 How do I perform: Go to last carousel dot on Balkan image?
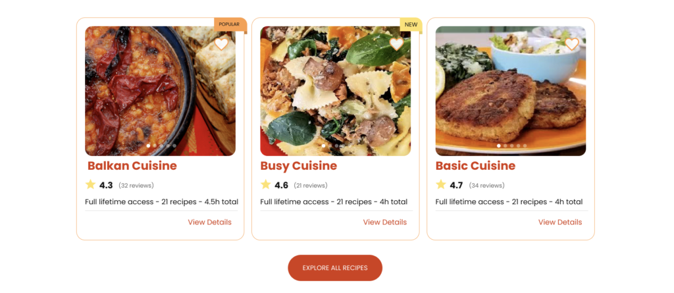point(174,146)
